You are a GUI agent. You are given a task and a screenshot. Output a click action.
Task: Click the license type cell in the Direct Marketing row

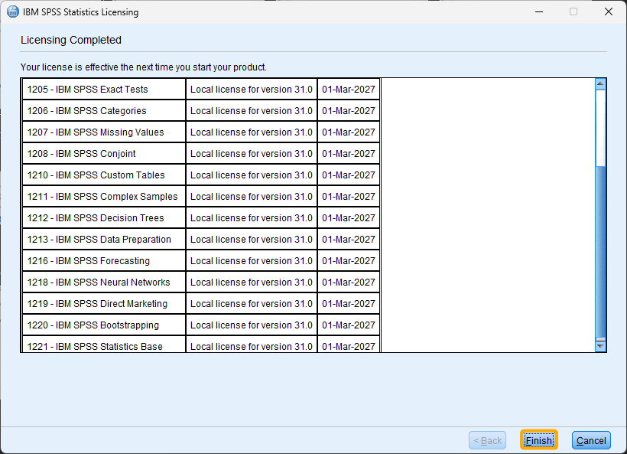[x=252, y=303]
